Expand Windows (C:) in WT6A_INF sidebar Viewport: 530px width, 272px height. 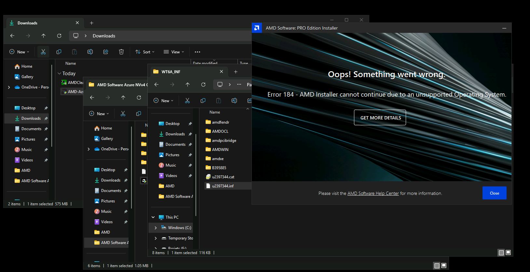(x=156, y=228)
